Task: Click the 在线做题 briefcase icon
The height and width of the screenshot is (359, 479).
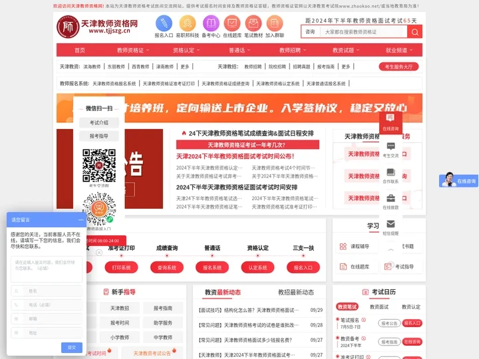Action: [x=391, y=198]
